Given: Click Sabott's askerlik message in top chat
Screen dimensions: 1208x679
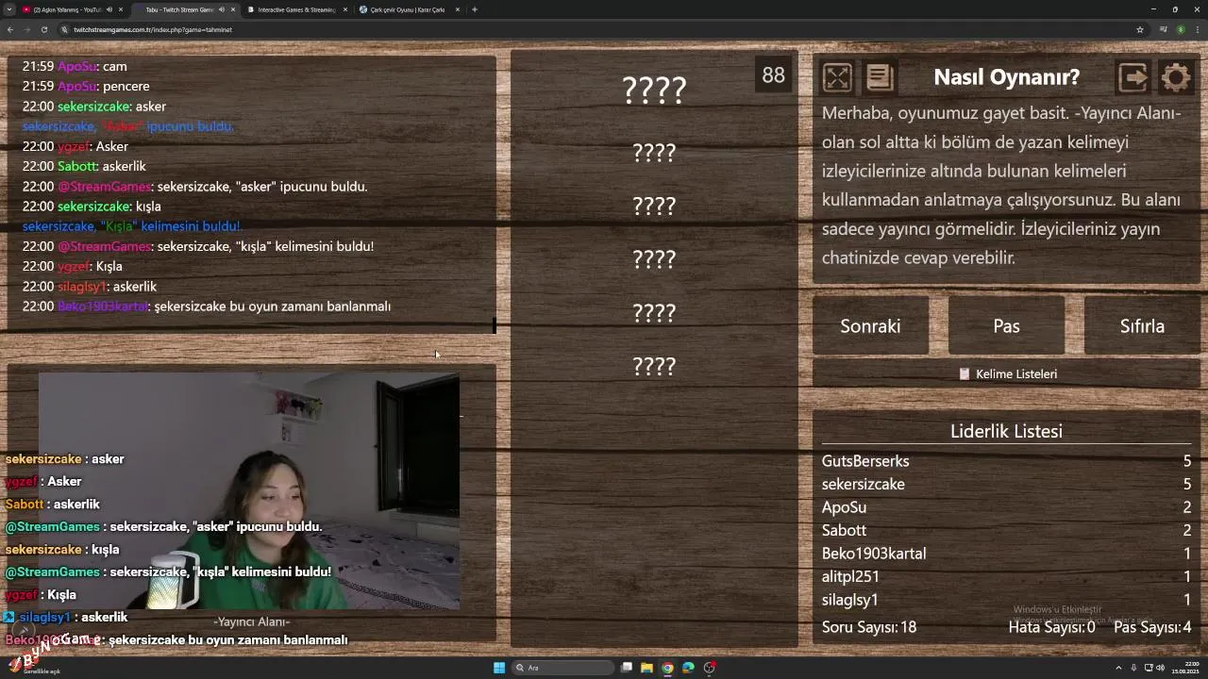Looking at the screenshot, I should coord(84,167).
